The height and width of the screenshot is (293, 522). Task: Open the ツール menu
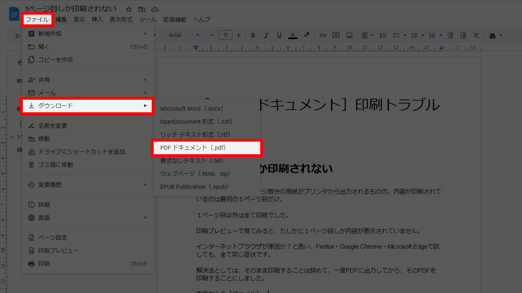[x=148, y=20]
